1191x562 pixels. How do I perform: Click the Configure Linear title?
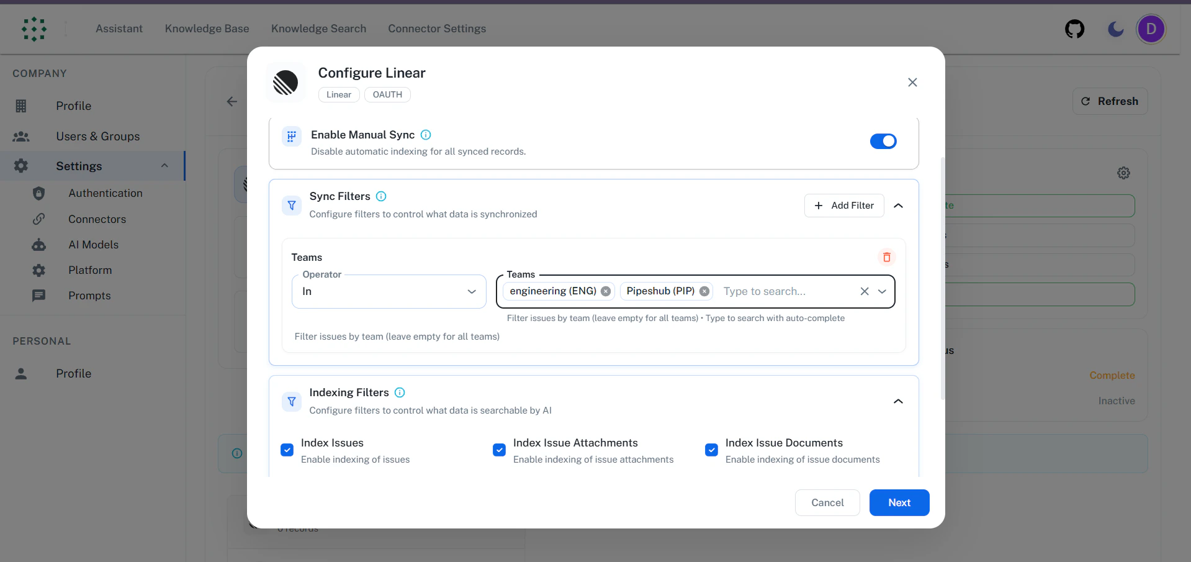point(372,73)
